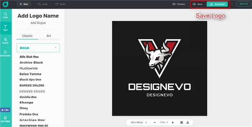Open the Bkground panel
The width and height of the screenshot is (252, 127).
click(5, 54)
